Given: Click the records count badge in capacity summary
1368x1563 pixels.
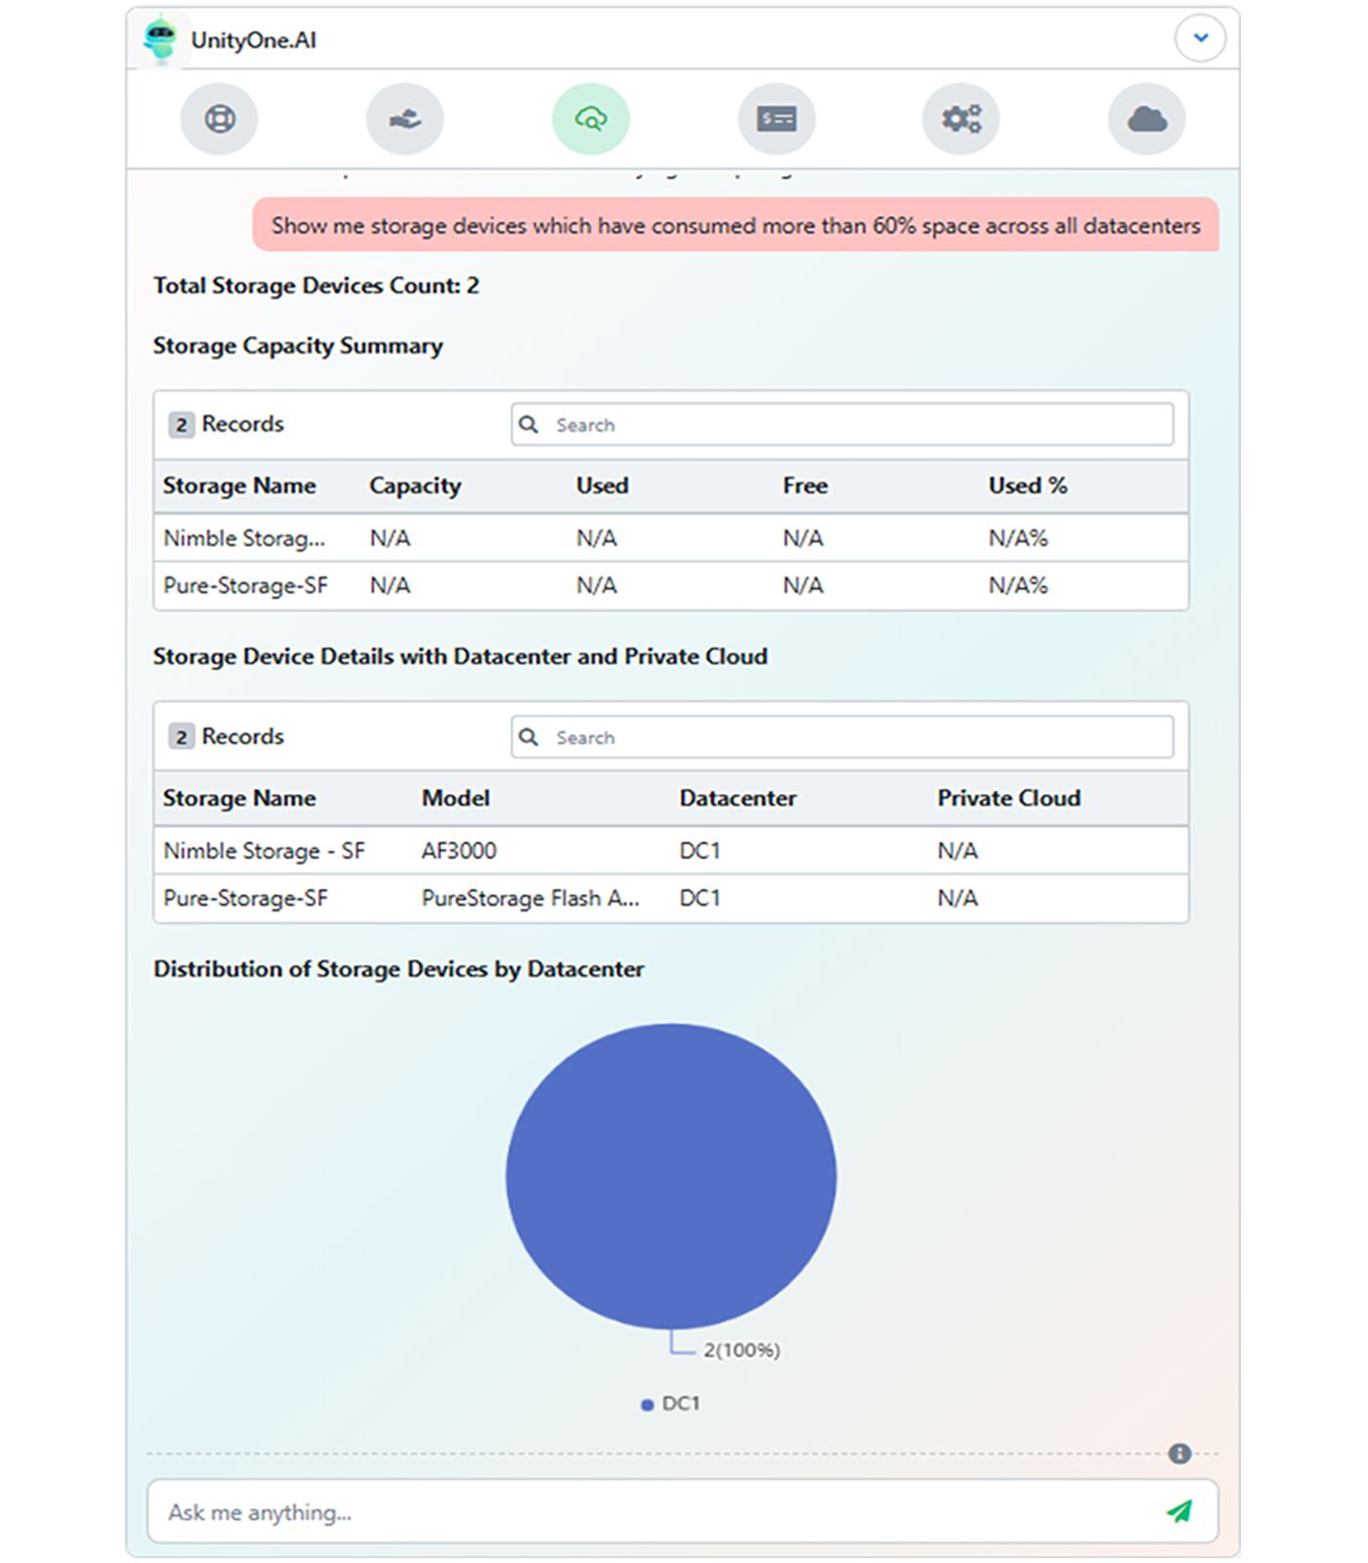Looking at the screenshot, I should coord(181,424).
